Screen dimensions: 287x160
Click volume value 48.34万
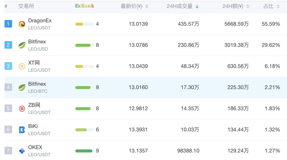pyautogui.click(x=190, y=66)
